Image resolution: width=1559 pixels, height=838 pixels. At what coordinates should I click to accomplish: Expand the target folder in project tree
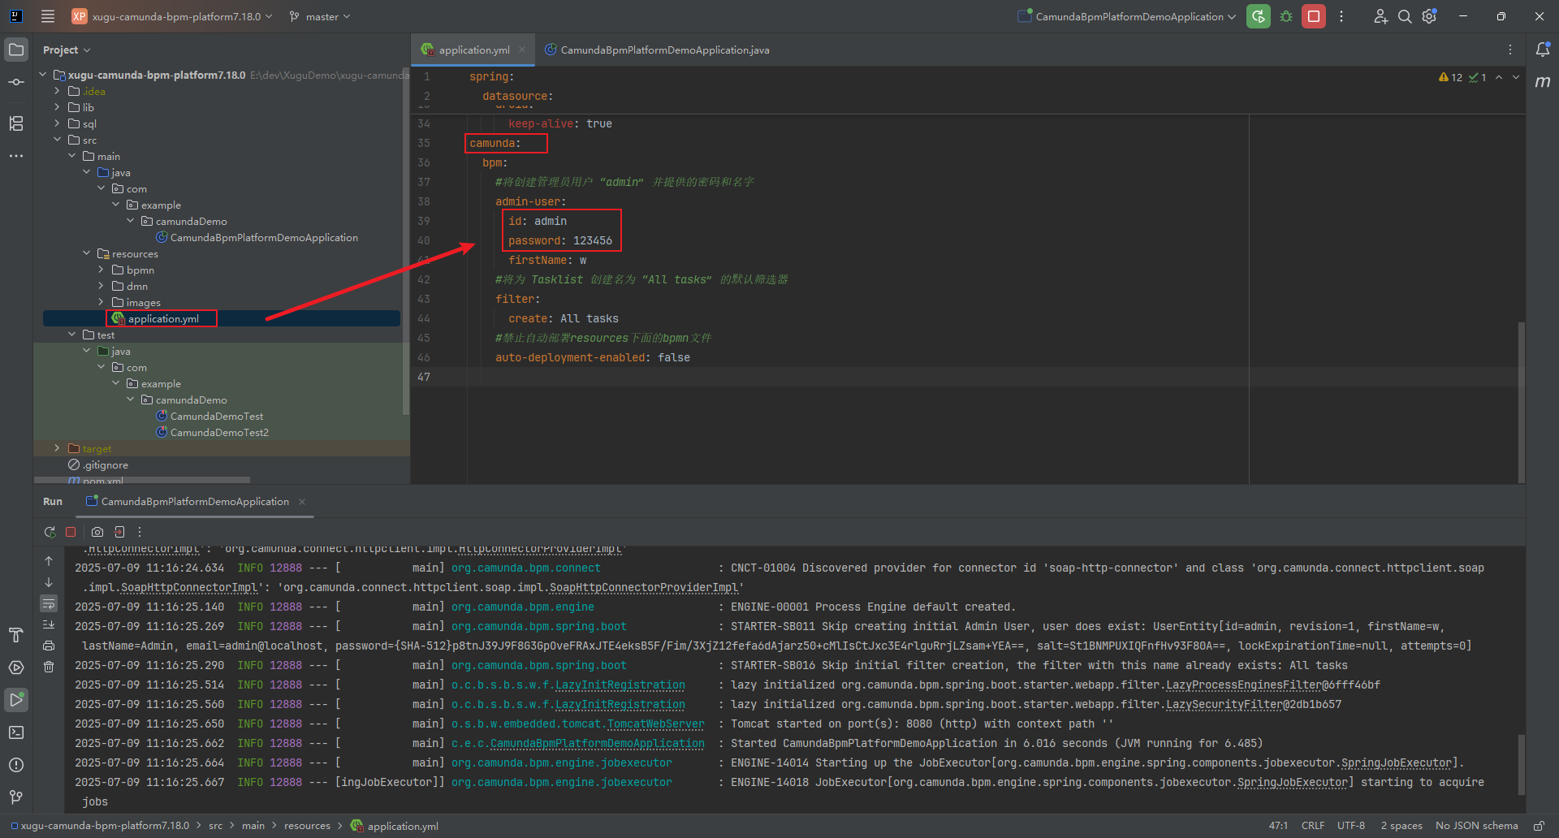[x=57, y=448]
